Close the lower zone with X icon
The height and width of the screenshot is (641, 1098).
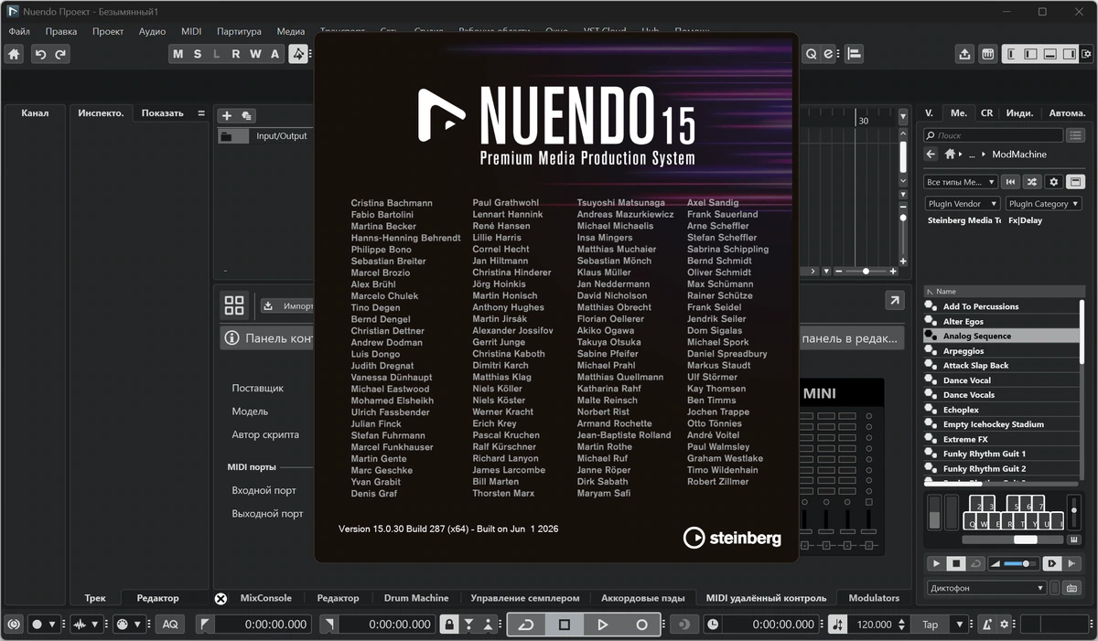(221, 599)
